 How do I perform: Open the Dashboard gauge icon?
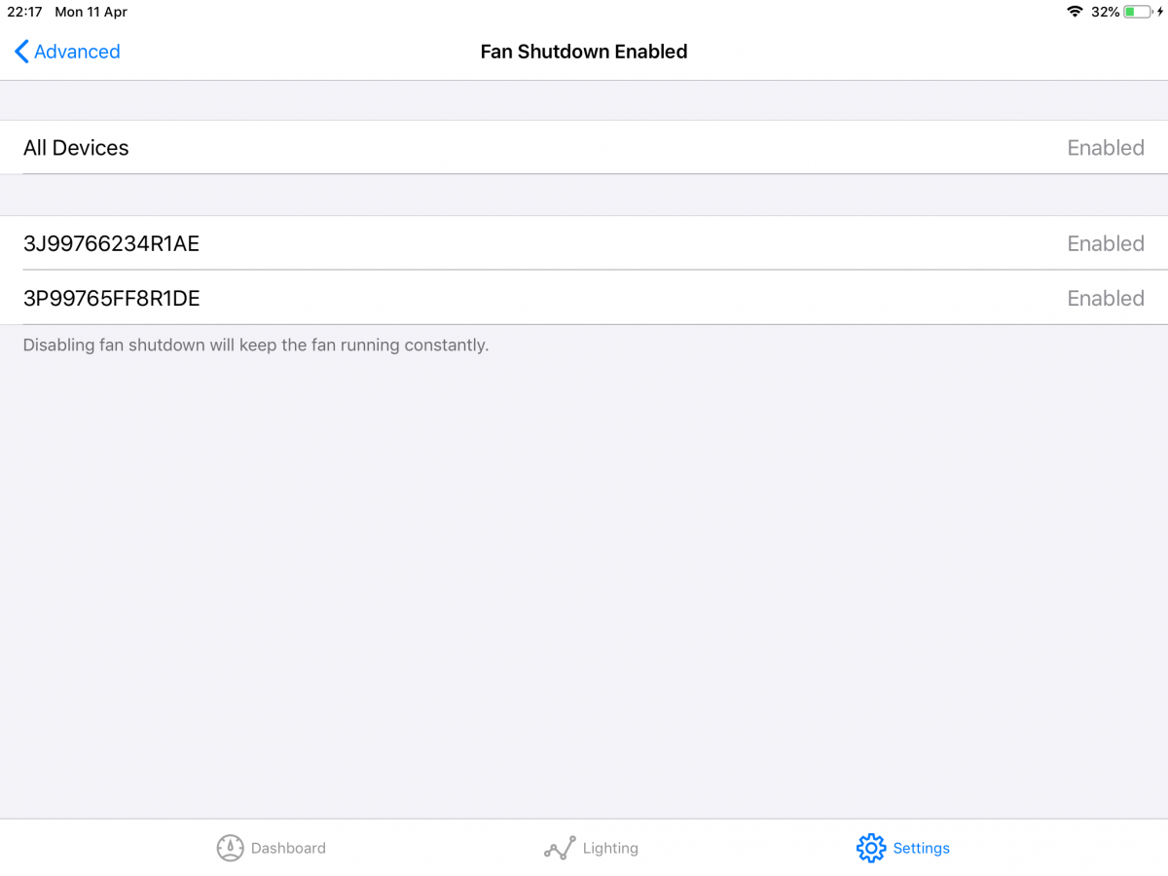pyautogui.click(x=230, y=848)
